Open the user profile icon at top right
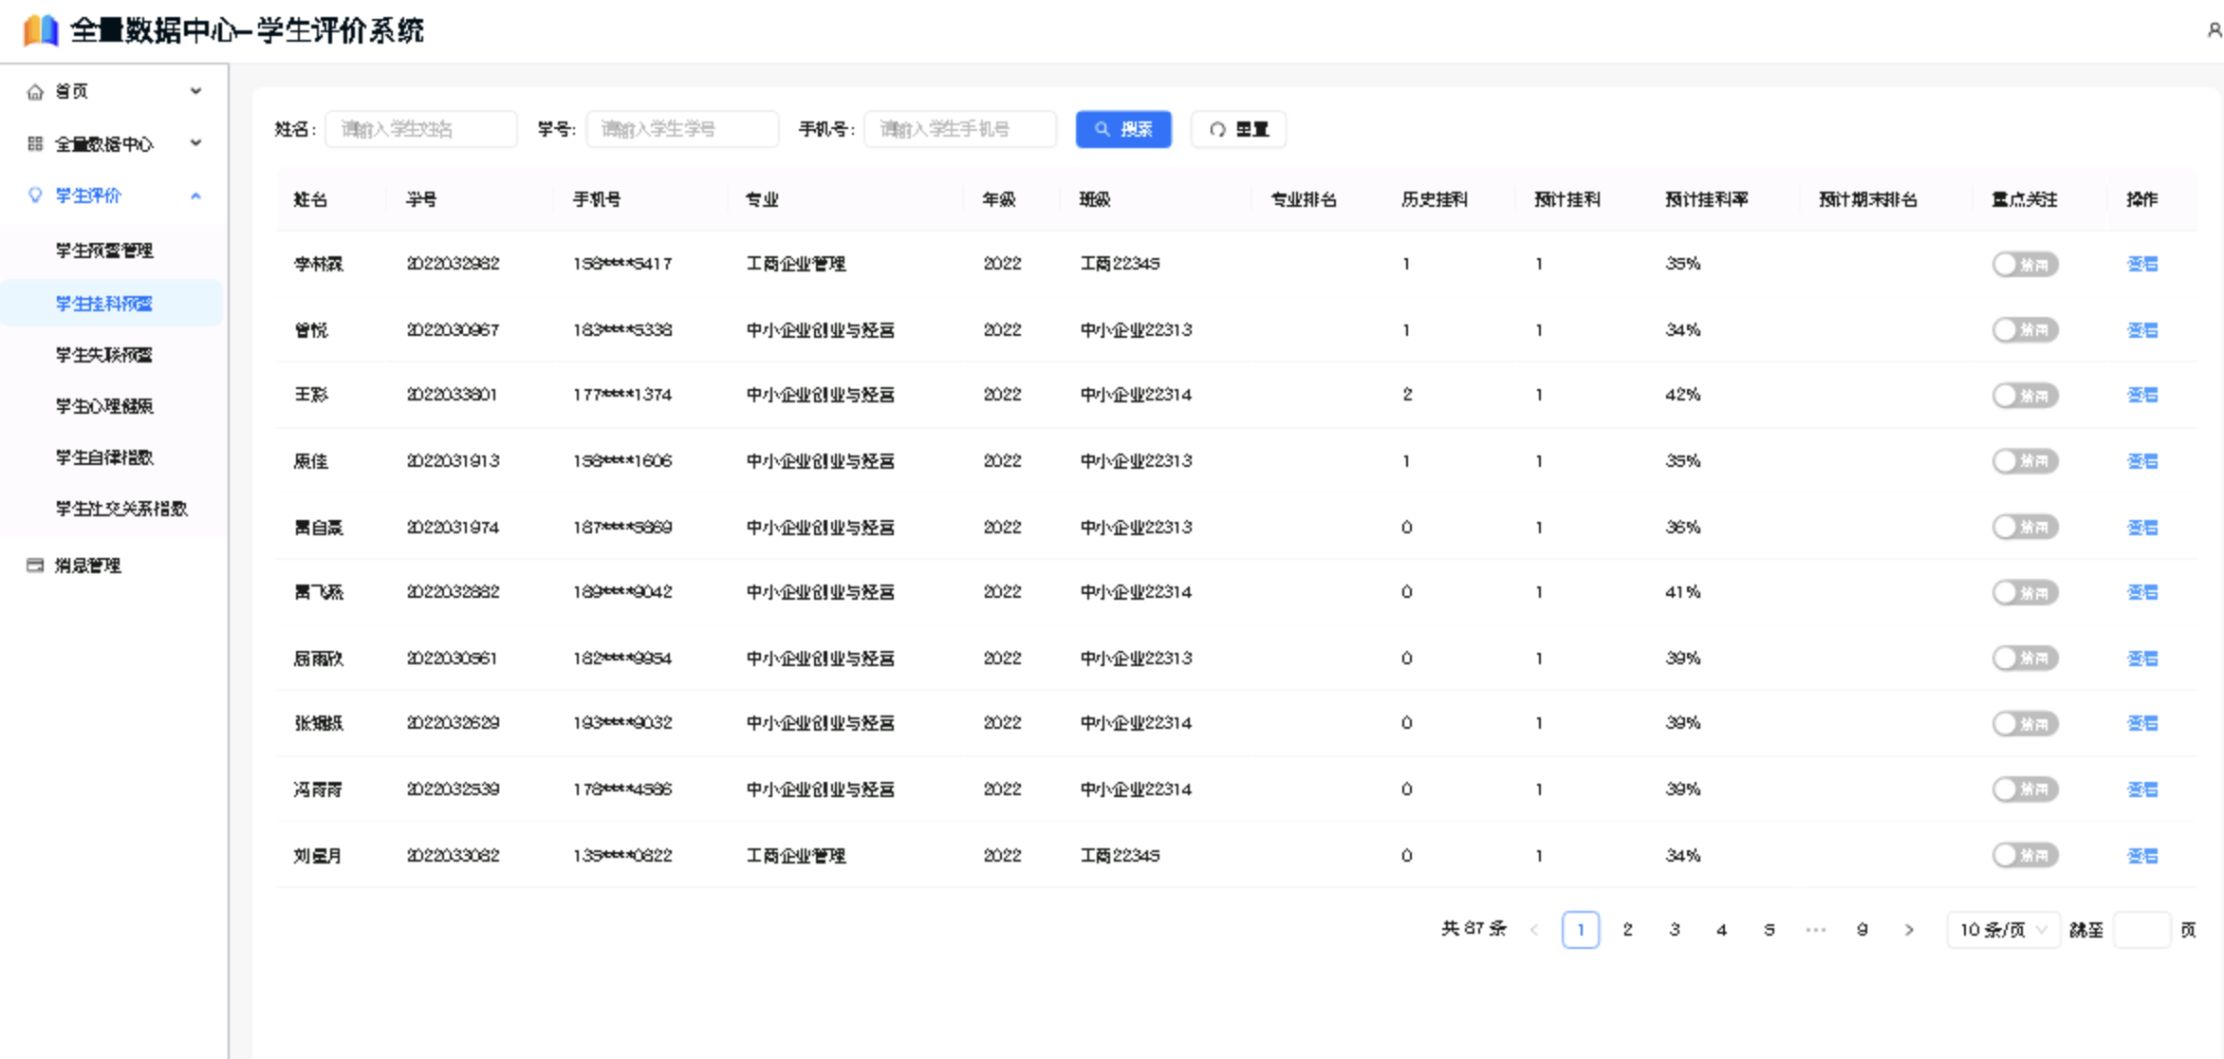 (2215, 30)
